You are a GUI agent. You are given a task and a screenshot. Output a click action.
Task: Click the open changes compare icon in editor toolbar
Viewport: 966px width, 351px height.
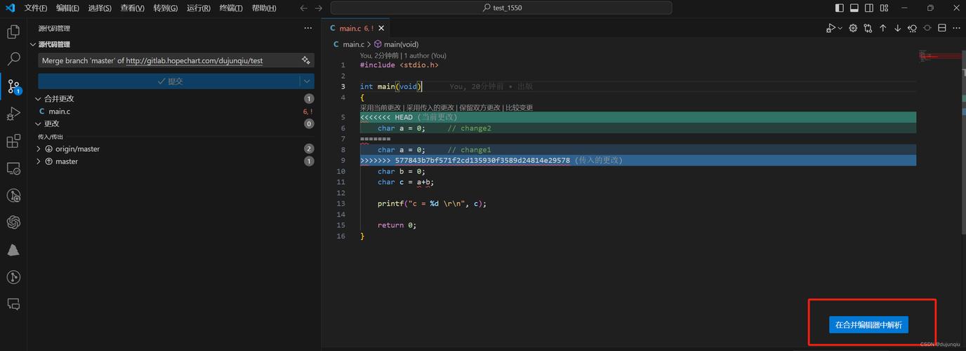point(868,28)
